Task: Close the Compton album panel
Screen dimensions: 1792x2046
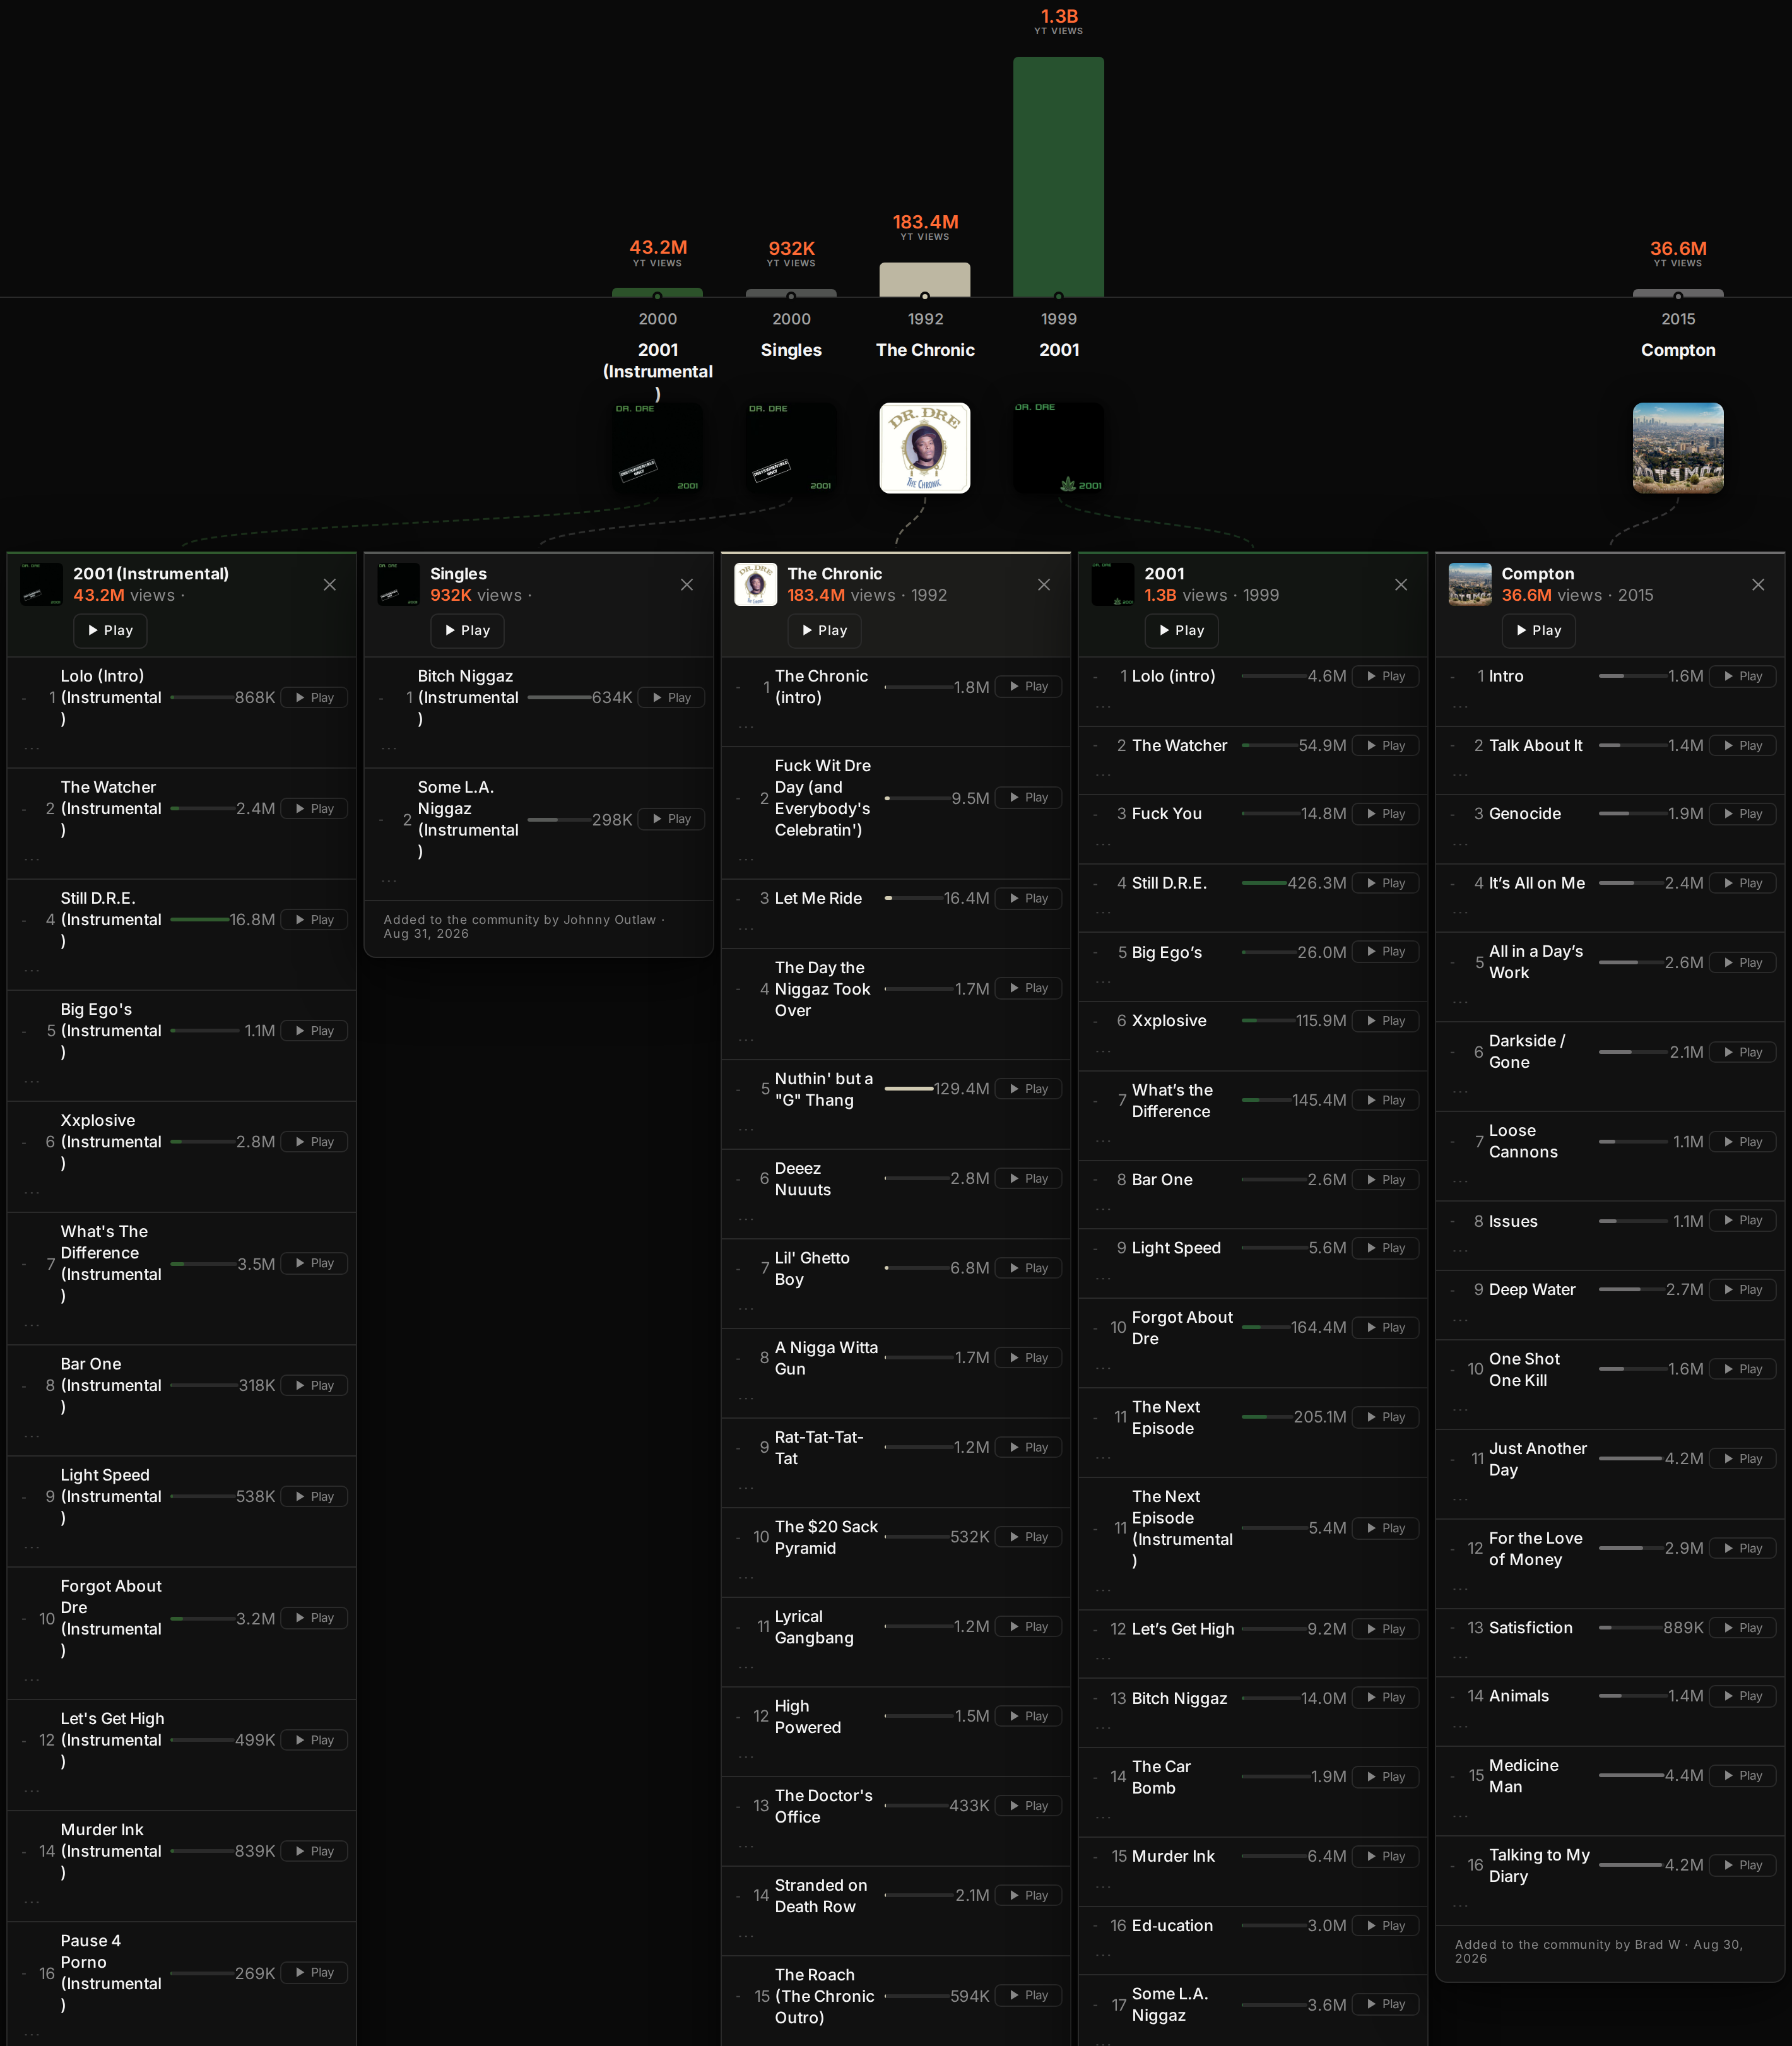Action: pos(1758,585)
